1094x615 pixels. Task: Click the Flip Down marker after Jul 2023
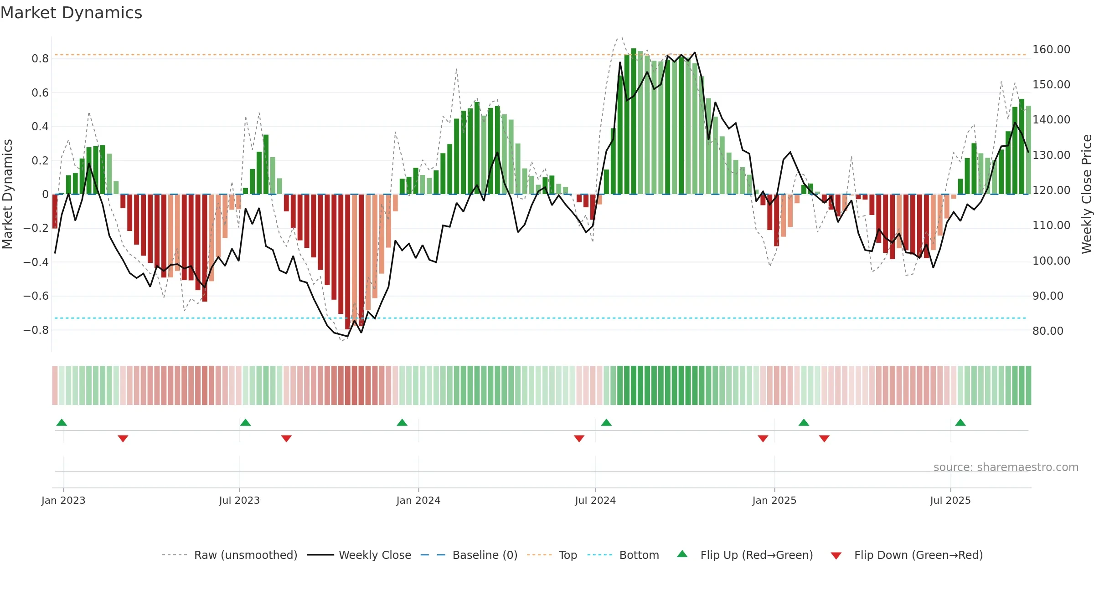[x=286, y=439]
